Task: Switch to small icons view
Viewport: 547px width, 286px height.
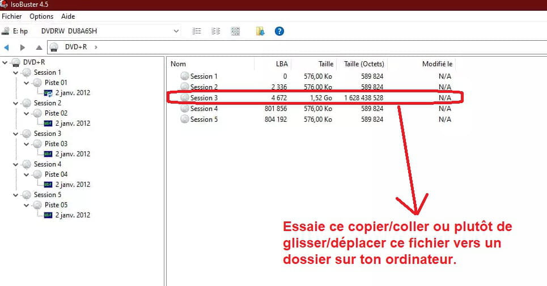Action: pos(216,31)
